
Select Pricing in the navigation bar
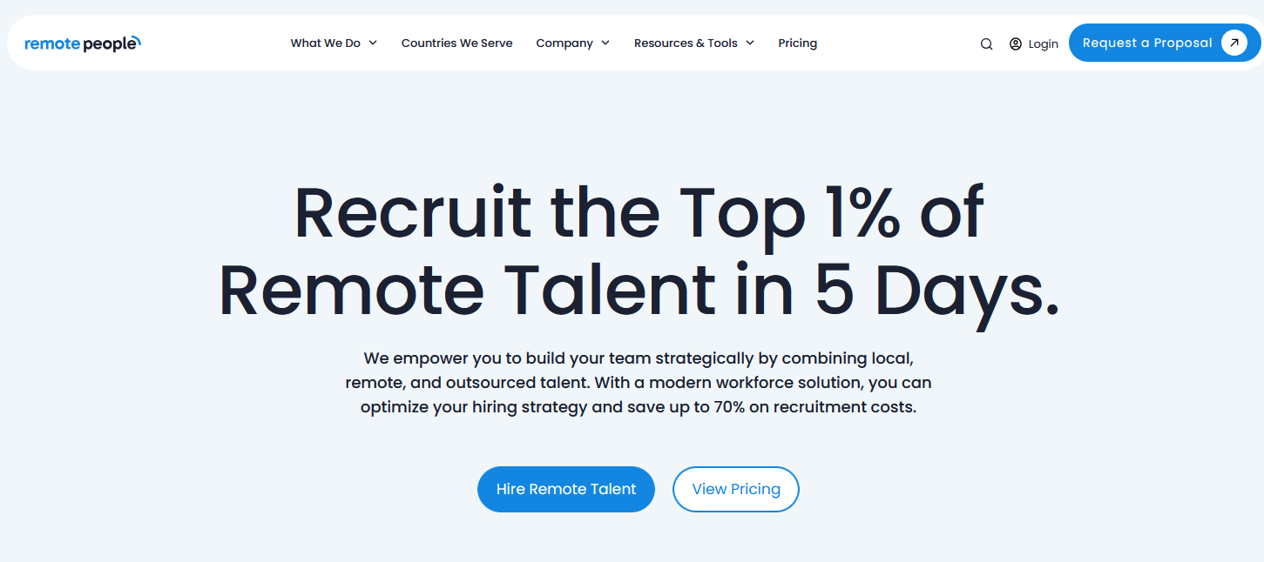(x=797, y=43)
